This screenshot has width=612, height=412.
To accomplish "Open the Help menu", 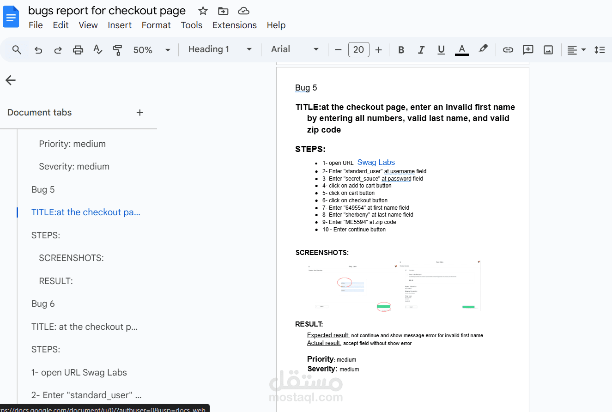I will coord(276,25).
